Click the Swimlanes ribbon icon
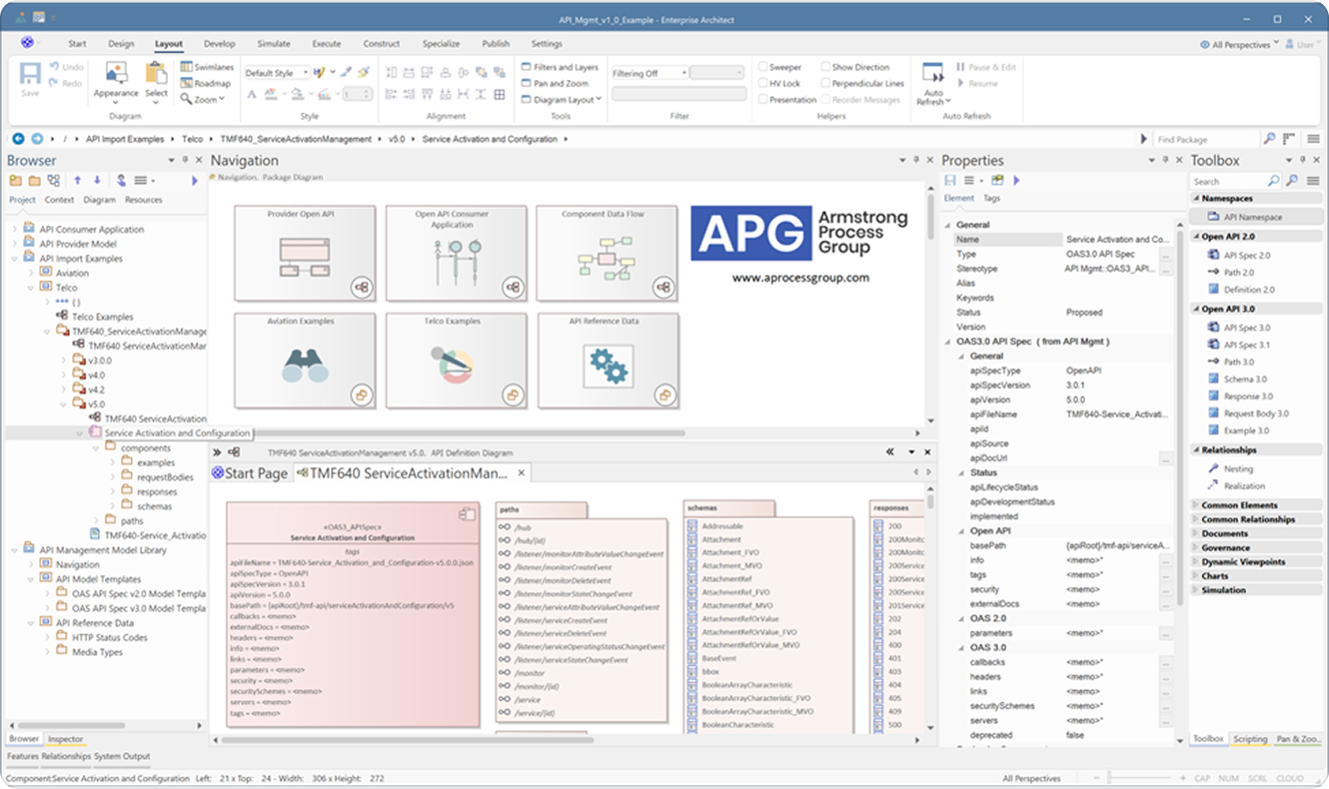This screenshot has height=789, width=1329. (x=187, y=67)
